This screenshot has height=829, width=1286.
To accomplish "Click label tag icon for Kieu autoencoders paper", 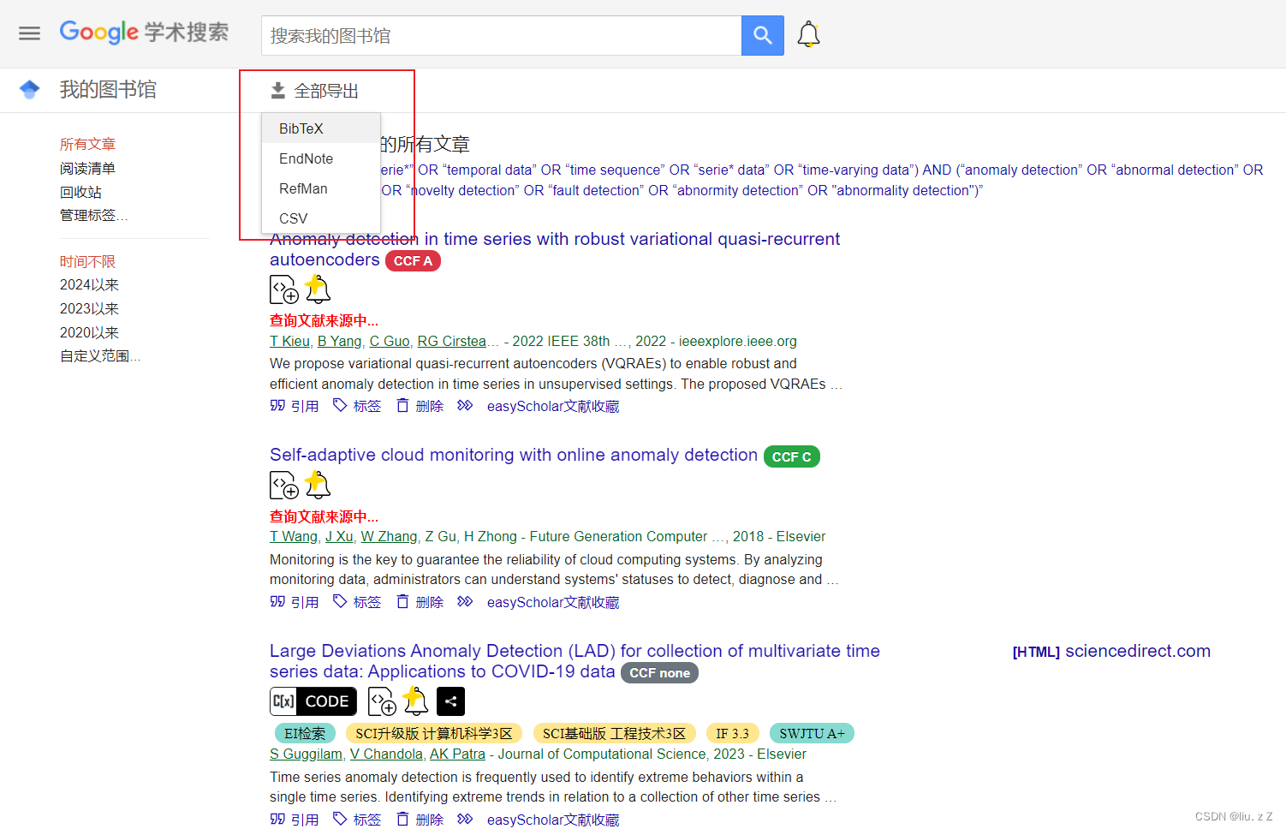I will click(340, 406).
